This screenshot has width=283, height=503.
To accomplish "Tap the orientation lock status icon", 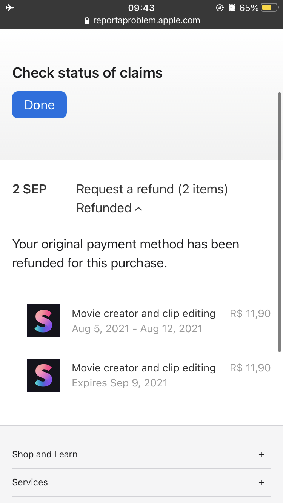I will (220, 8).
